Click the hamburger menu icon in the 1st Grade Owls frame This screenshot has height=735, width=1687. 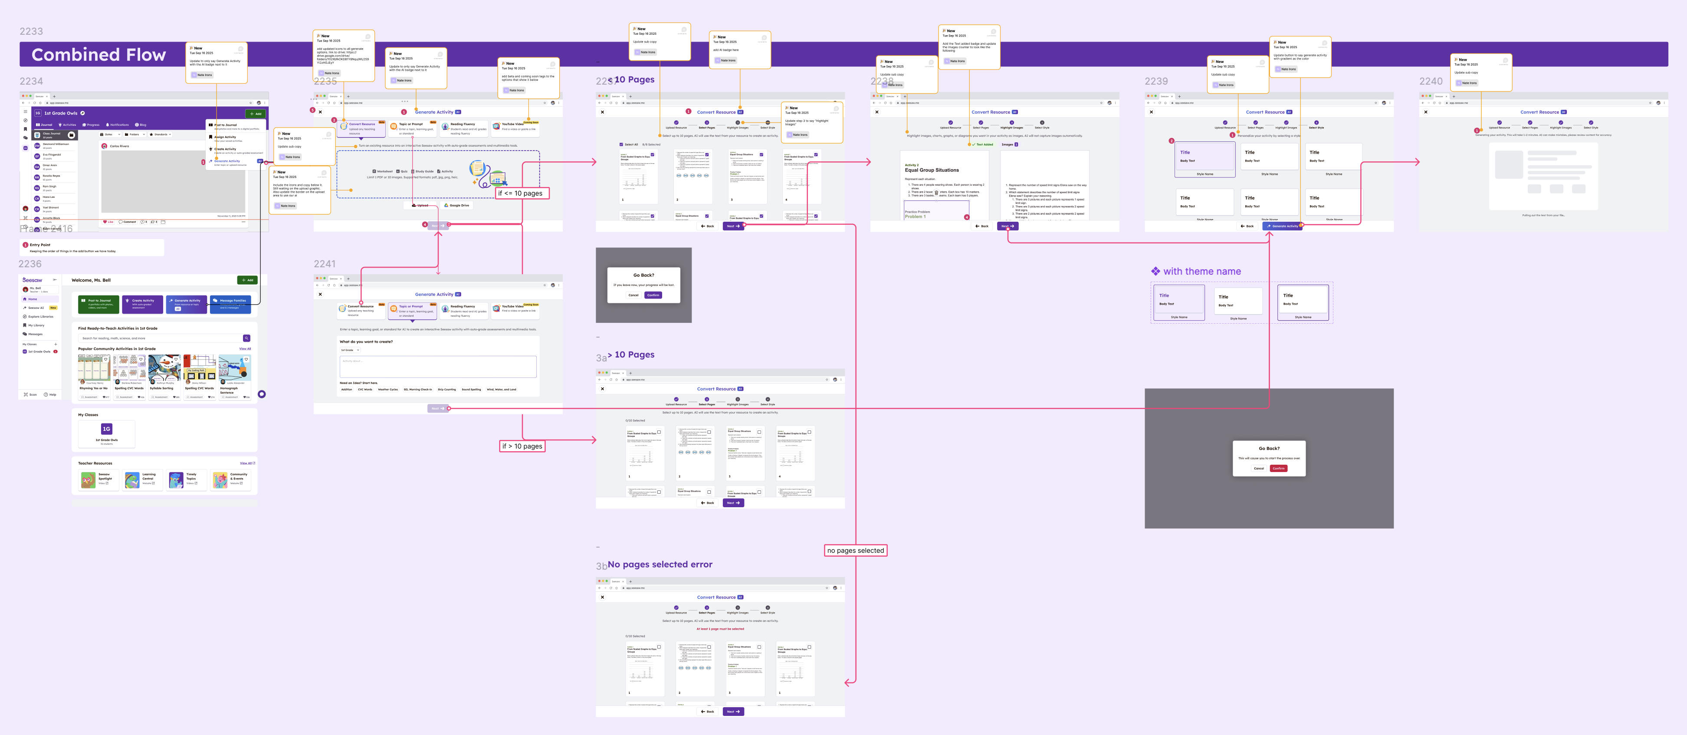click(26, 112)
